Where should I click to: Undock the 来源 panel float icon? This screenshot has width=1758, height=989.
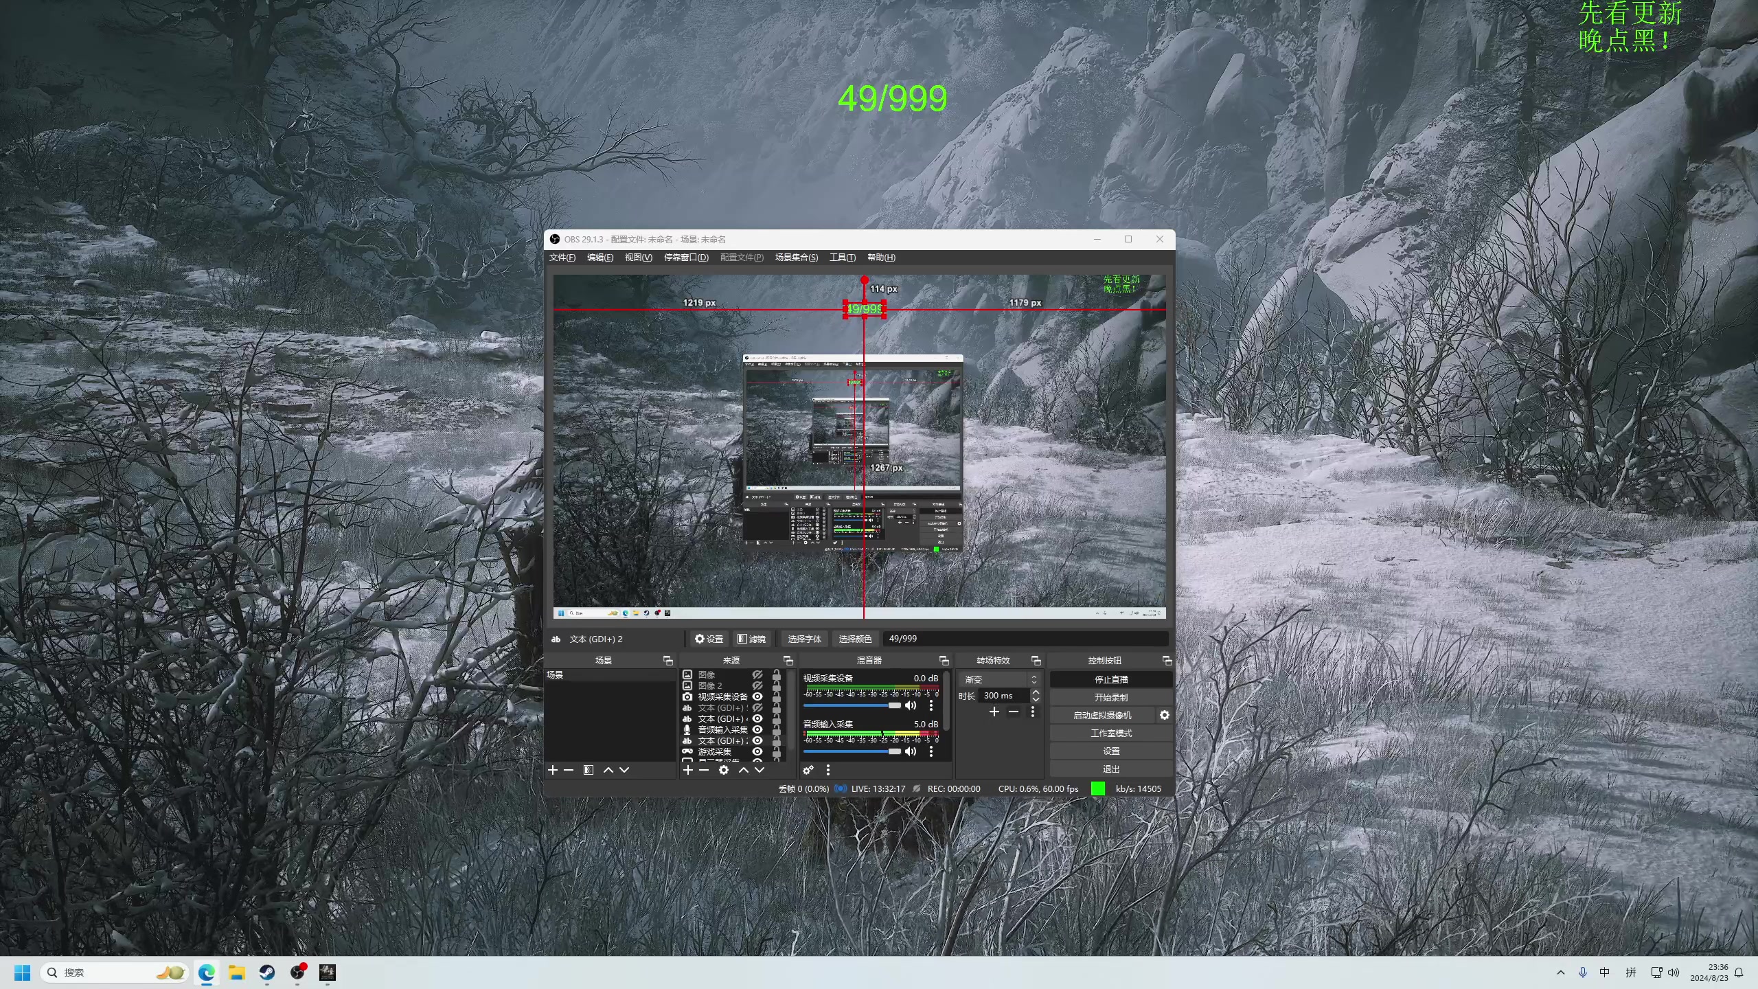click(x=788, y=660)
